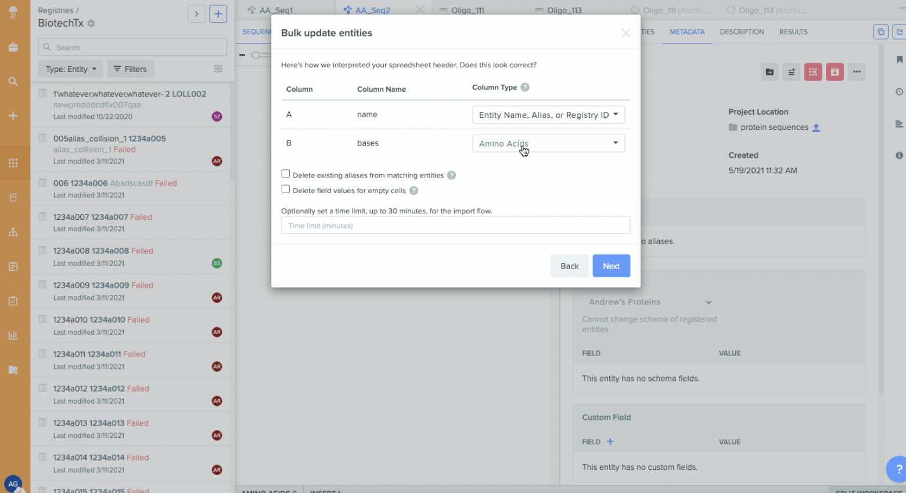The height and width of the screenshot is (493, 906).
Task: Click help icon next to Delete field values
Action: coord(414,191)
